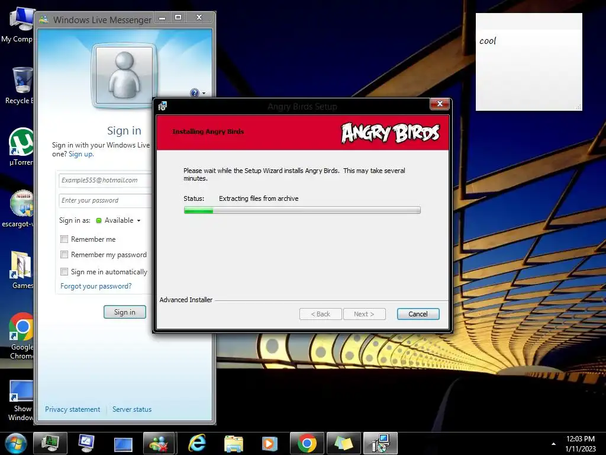Open the system monitor taskbar icon

click(x=50, y=443)
